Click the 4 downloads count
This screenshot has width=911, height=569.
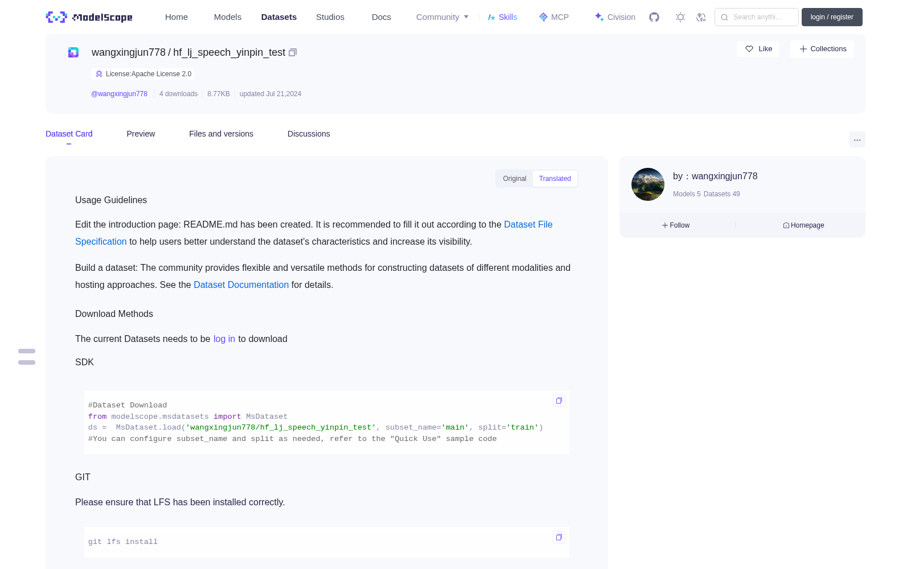[178, 94]
